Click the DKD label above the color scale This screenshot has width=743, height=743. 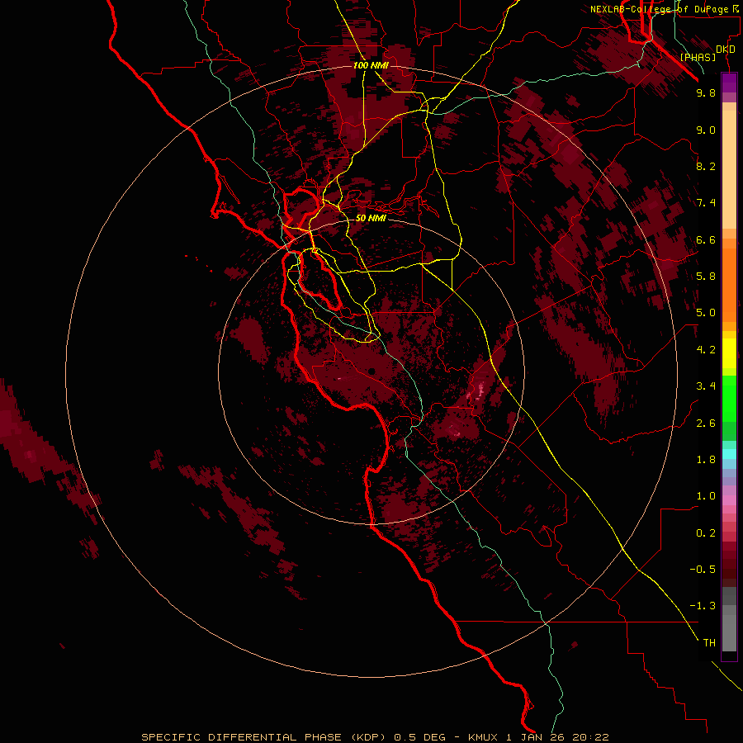coord(726,49)
